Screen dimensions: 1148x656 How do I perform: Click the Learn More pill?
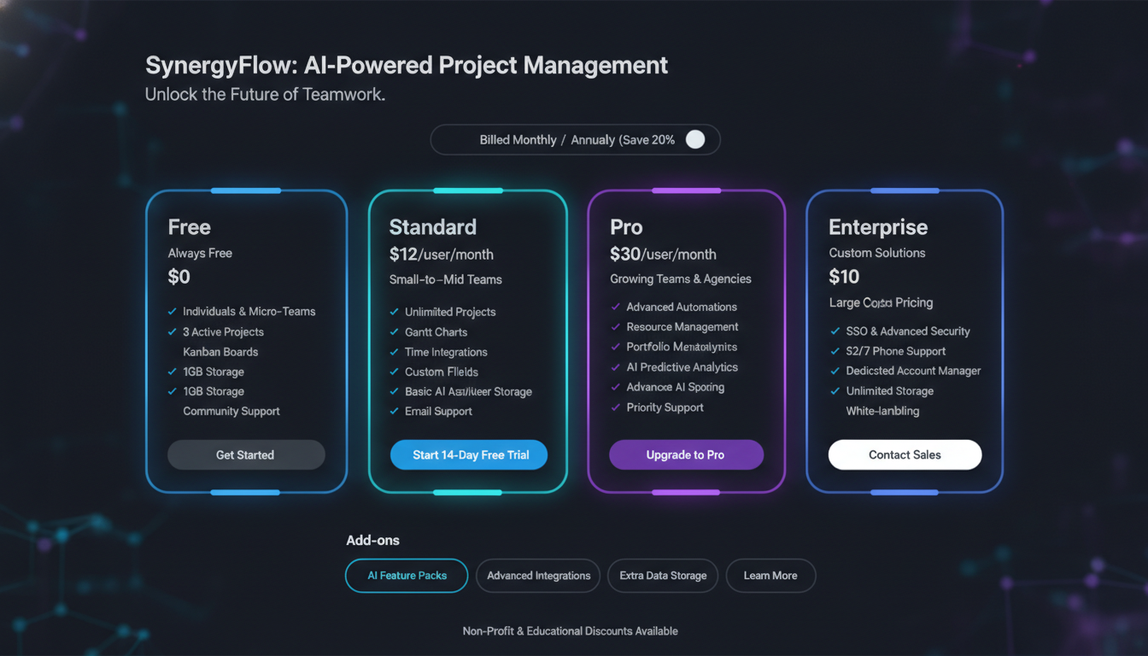coord(770,576)
